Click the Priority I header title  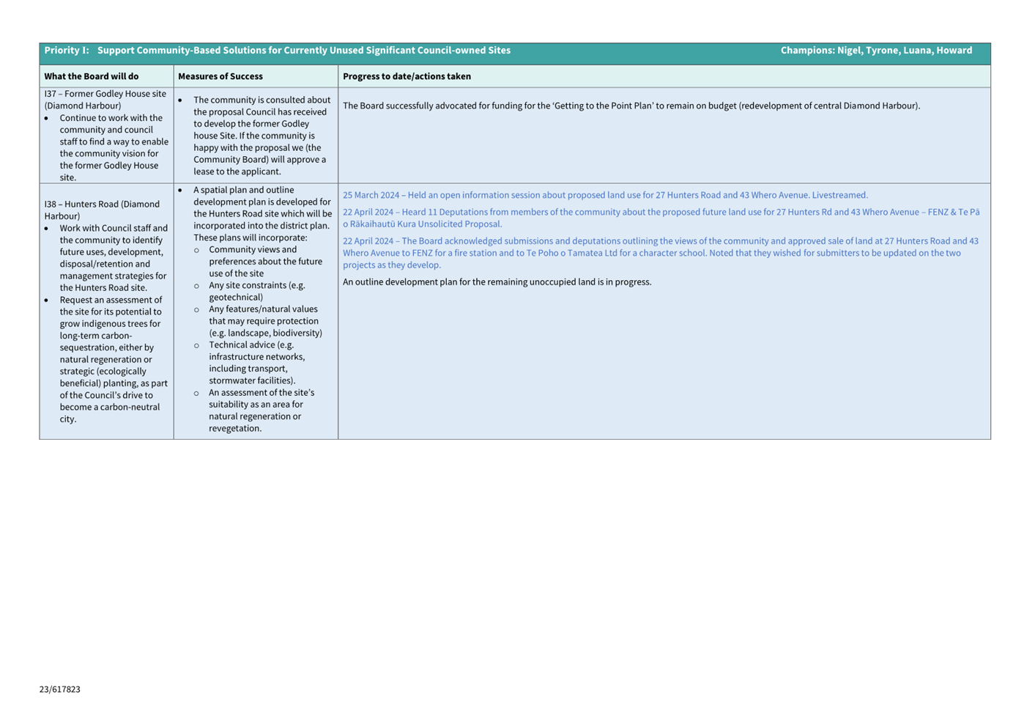tap(277, 51)
